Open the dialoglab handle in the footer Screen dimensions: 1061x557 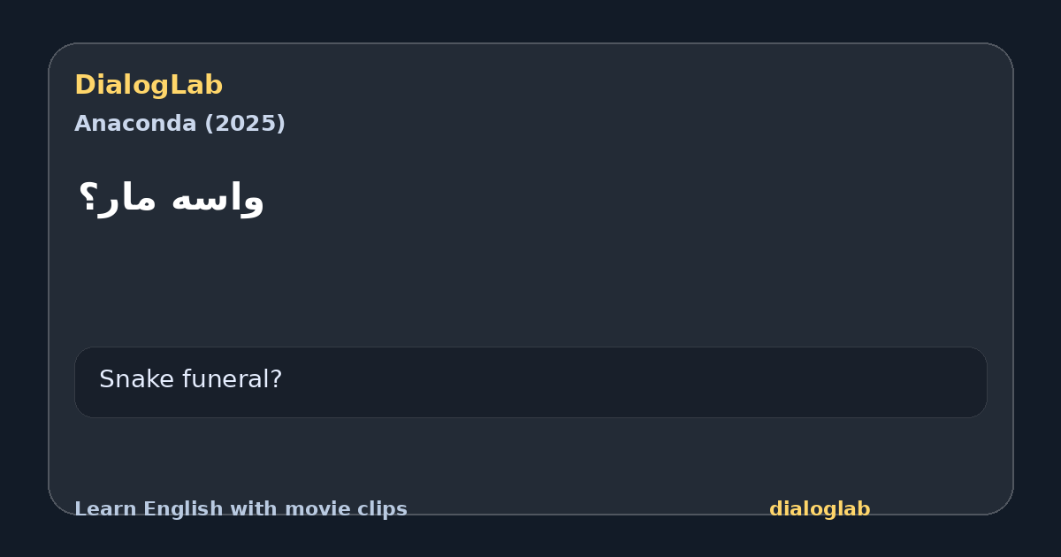820,509
